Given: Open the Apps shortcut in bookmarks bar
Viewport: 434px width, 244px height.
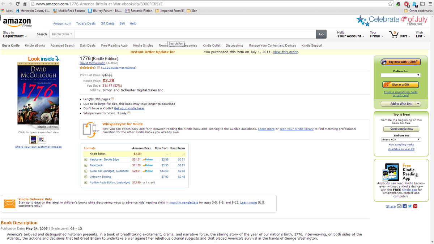Looking at the screenshot, I should click(x=7, y=11).
